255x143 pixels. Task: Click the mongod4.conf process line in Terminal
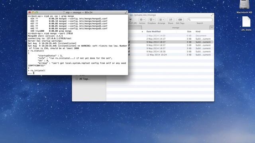point(69,26)
